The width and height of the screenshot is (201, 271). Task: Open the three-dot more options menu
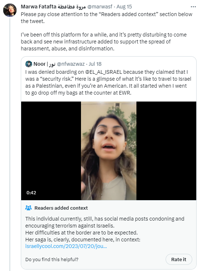coord(193,7)
